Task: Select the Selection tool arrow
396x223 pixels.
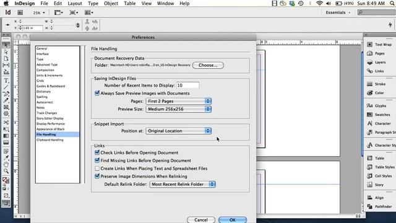Action: click(6, 45)
